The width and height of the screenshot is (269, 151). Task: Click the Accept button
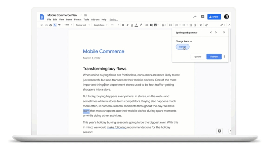click(x=214, y=57)
